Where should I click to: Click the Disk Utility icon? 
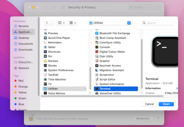(97, 56)
